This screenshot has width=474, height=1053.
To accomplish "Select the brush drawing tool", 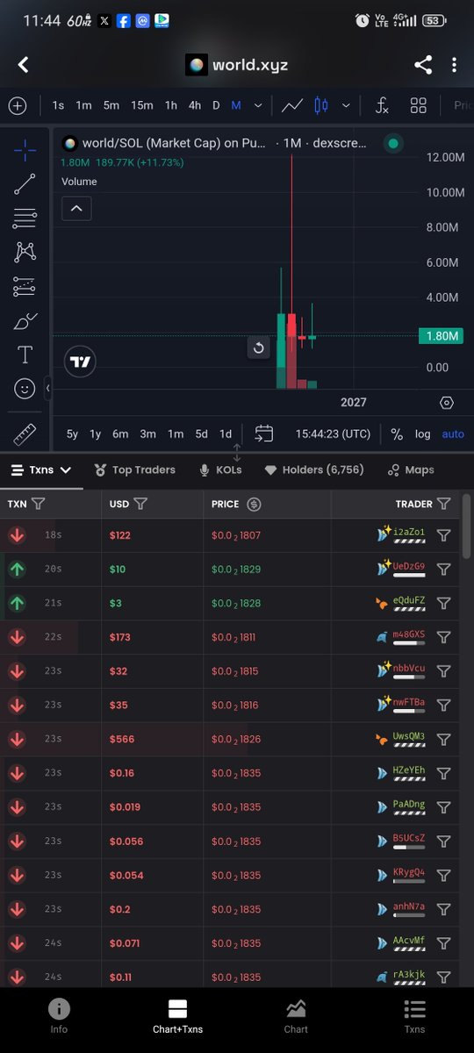I will (x=25, y=320).
